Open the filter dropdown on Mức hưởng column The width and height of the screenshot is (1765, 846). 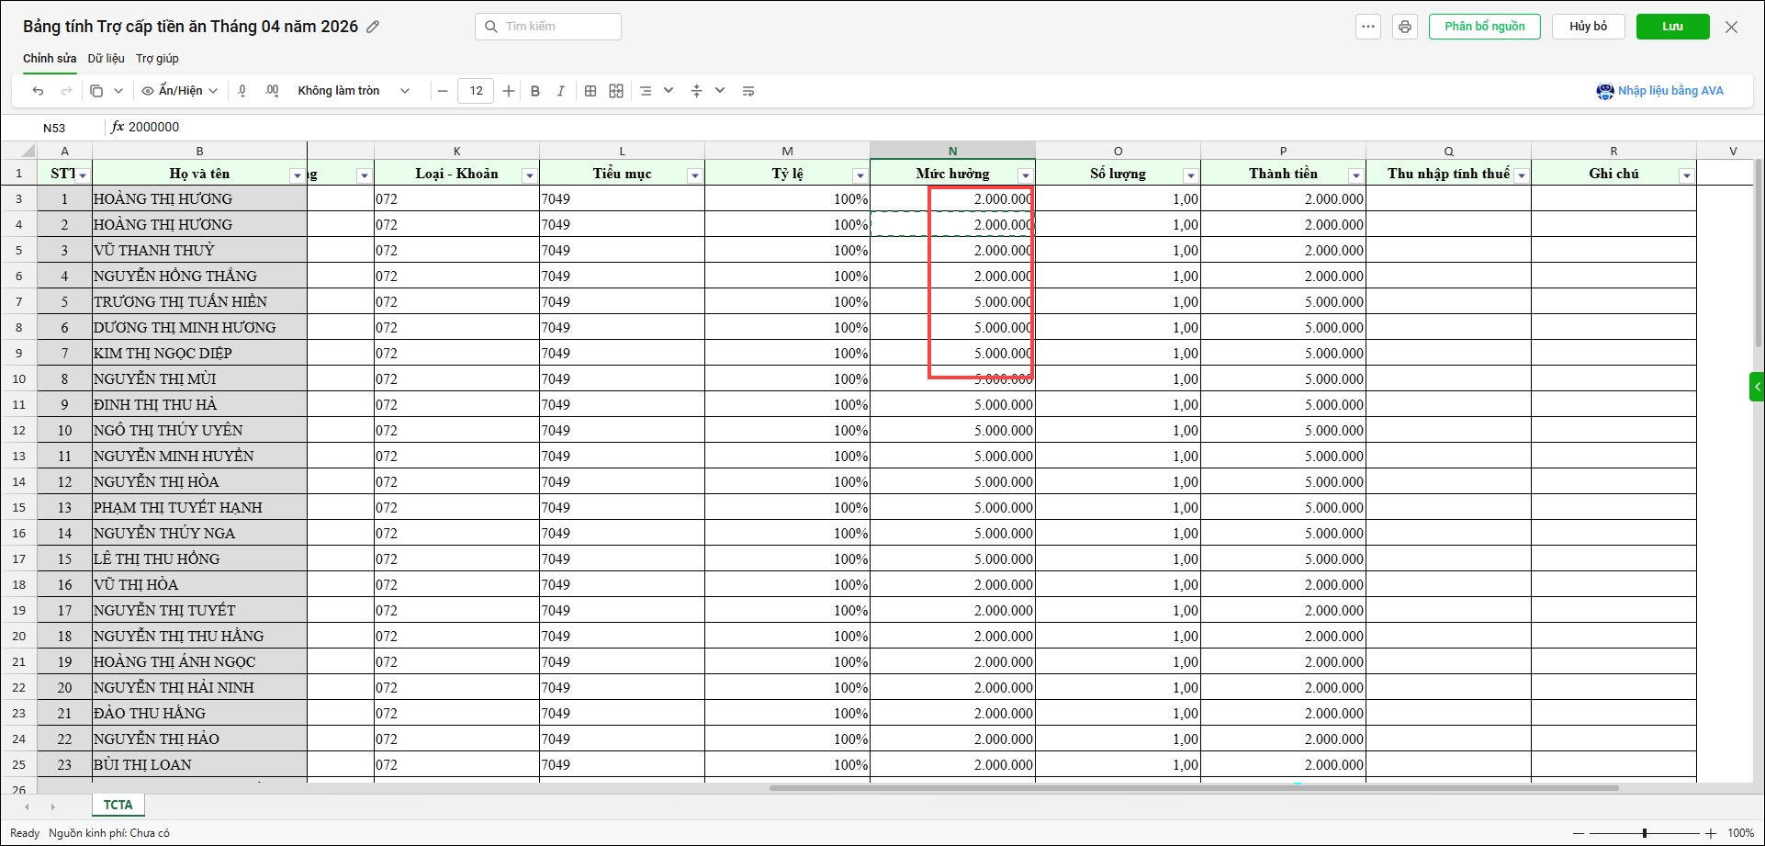pos(1025,175)
